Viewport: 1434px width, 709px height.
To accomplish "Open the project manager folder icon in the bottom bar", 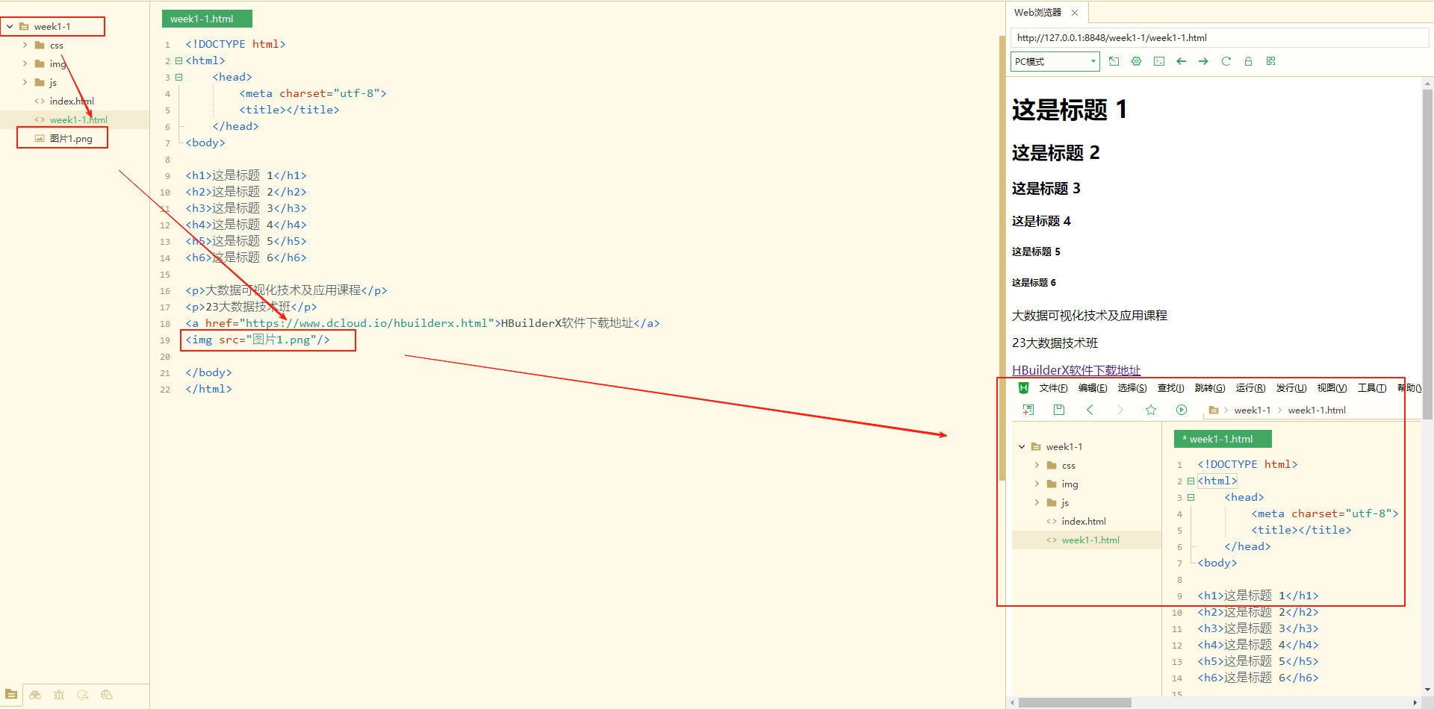I will (11, 694).
